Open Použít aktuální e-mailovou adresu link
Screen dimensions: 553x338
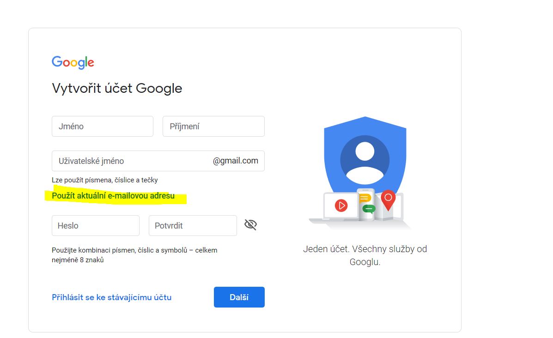(x=113, y=196)
